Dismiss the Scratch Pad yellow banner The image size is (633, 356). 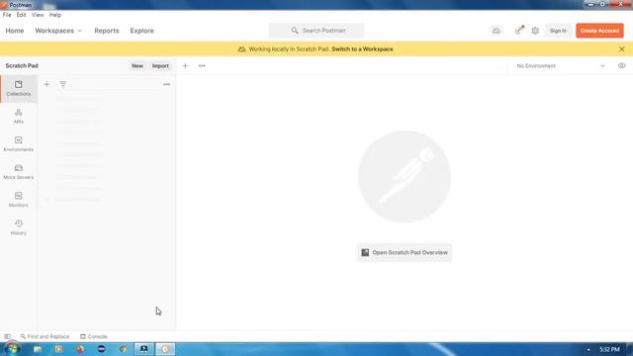622,49
